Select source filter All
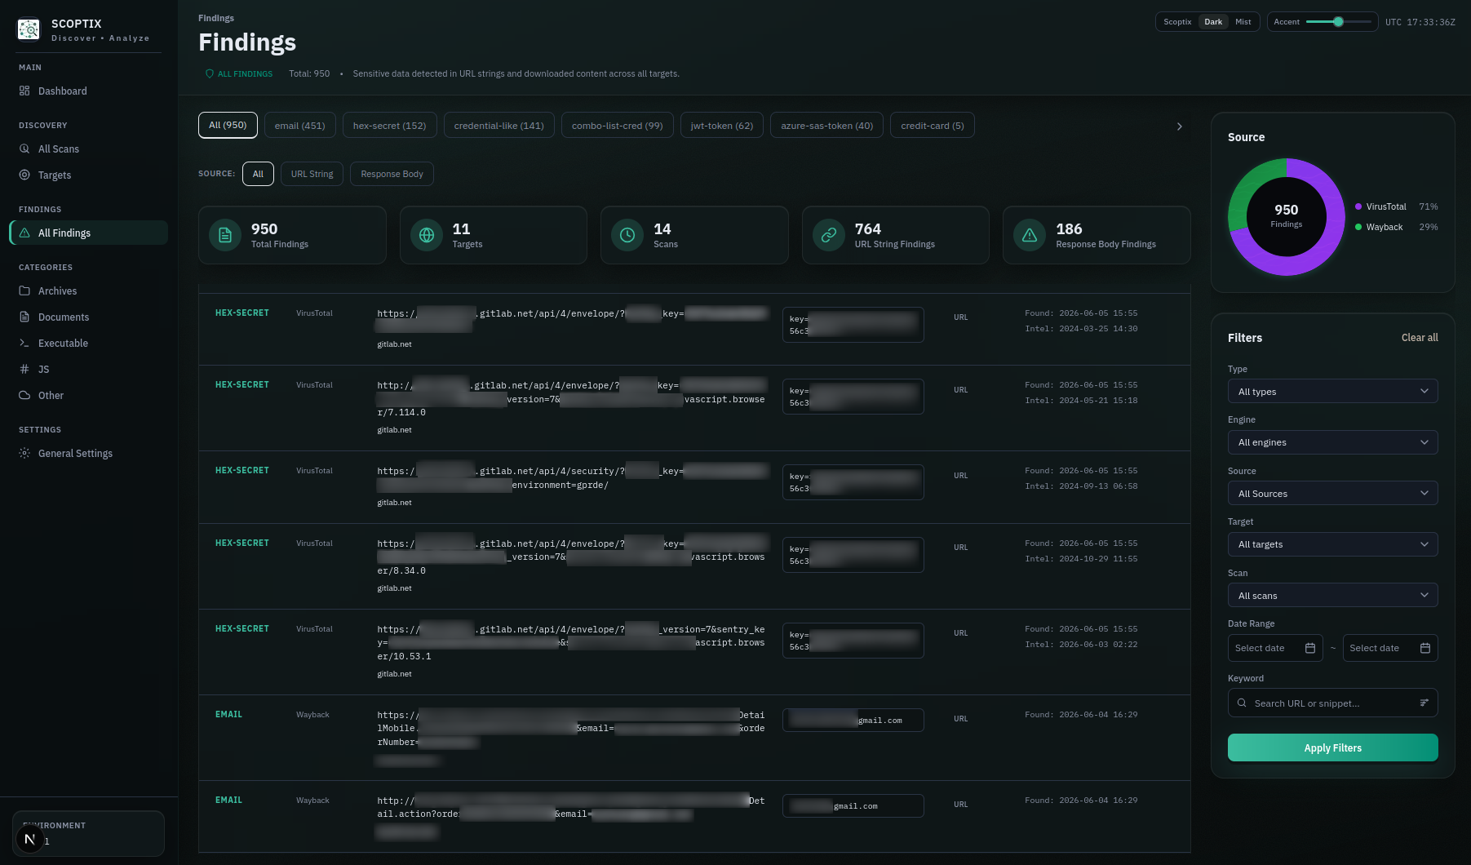This screenshot has width=1471, height=865. tap(258, 174)
